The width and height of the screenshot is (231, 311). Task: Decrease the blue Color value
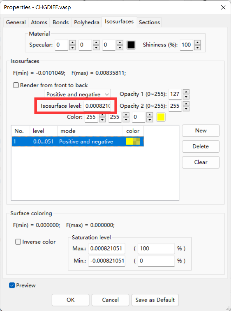point(150,120)
